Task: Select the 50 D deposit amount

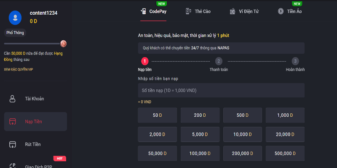Action: tap(158, 115)
